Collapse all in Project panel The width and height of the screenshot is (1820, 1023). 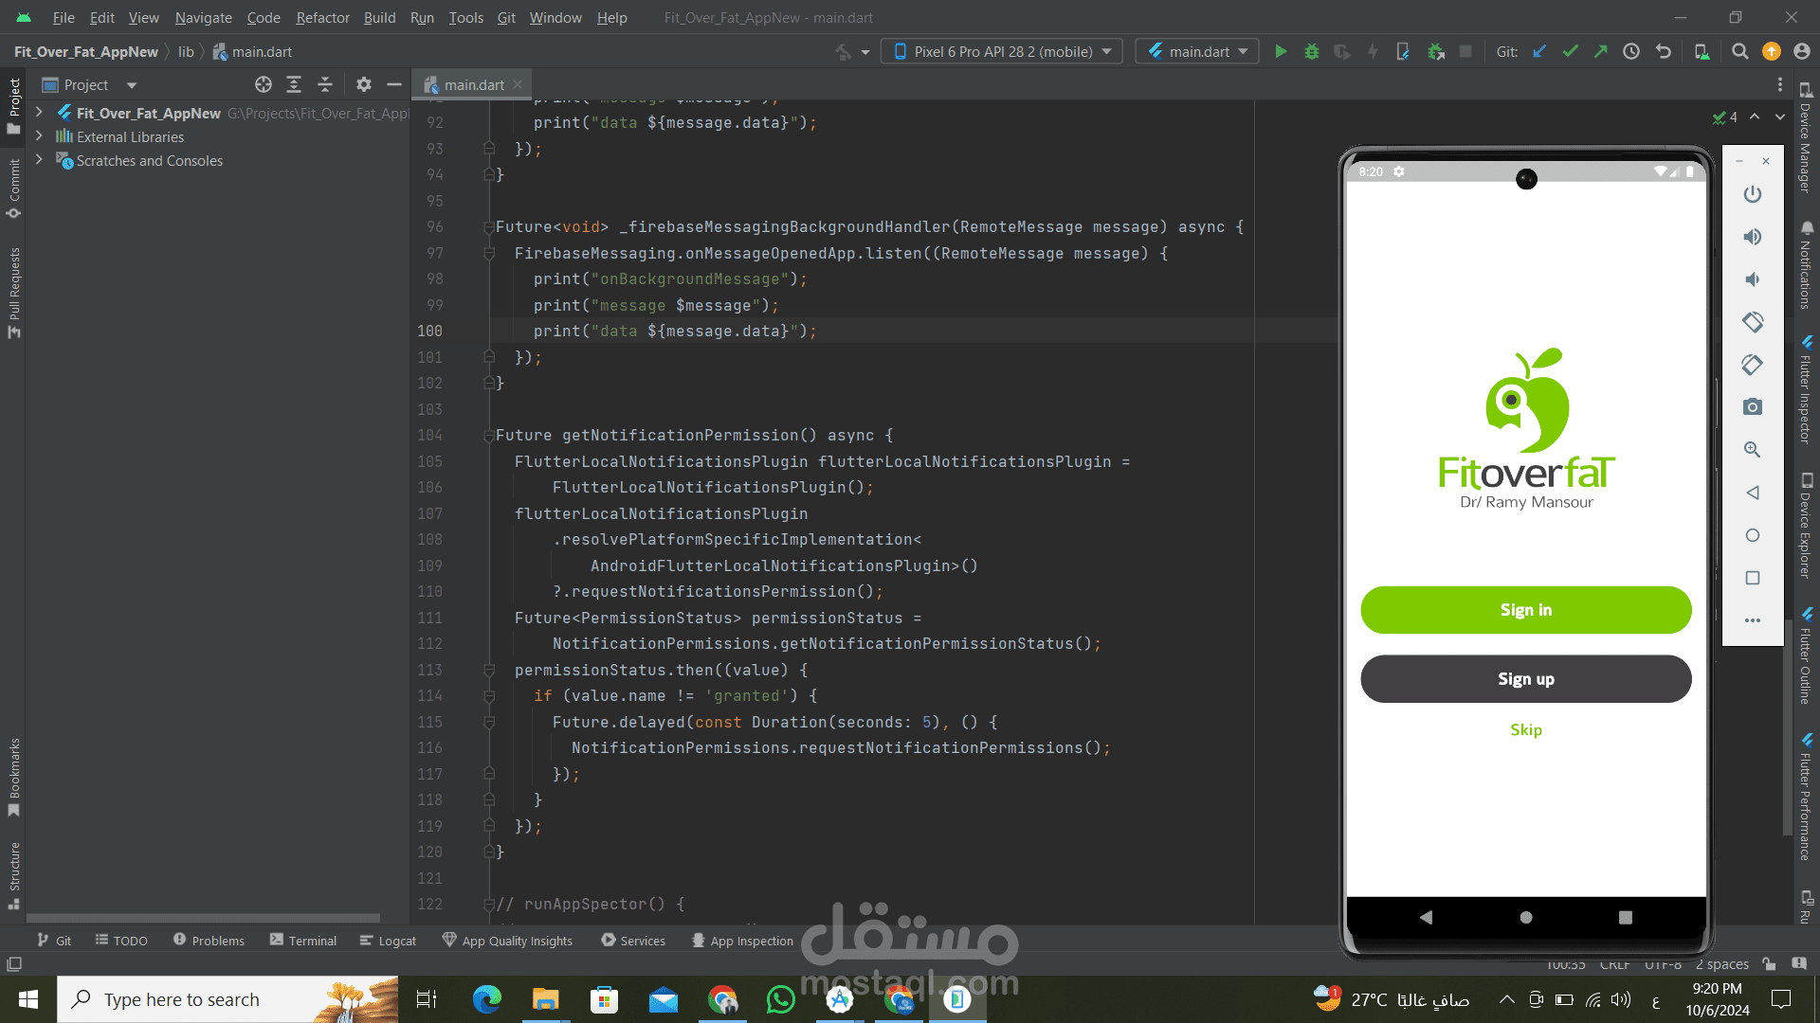(x=325, y=85)
